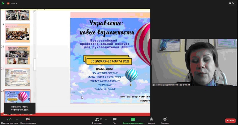
Task: Toggle Подключить звук headphone audio
Action: pos(9,121)
